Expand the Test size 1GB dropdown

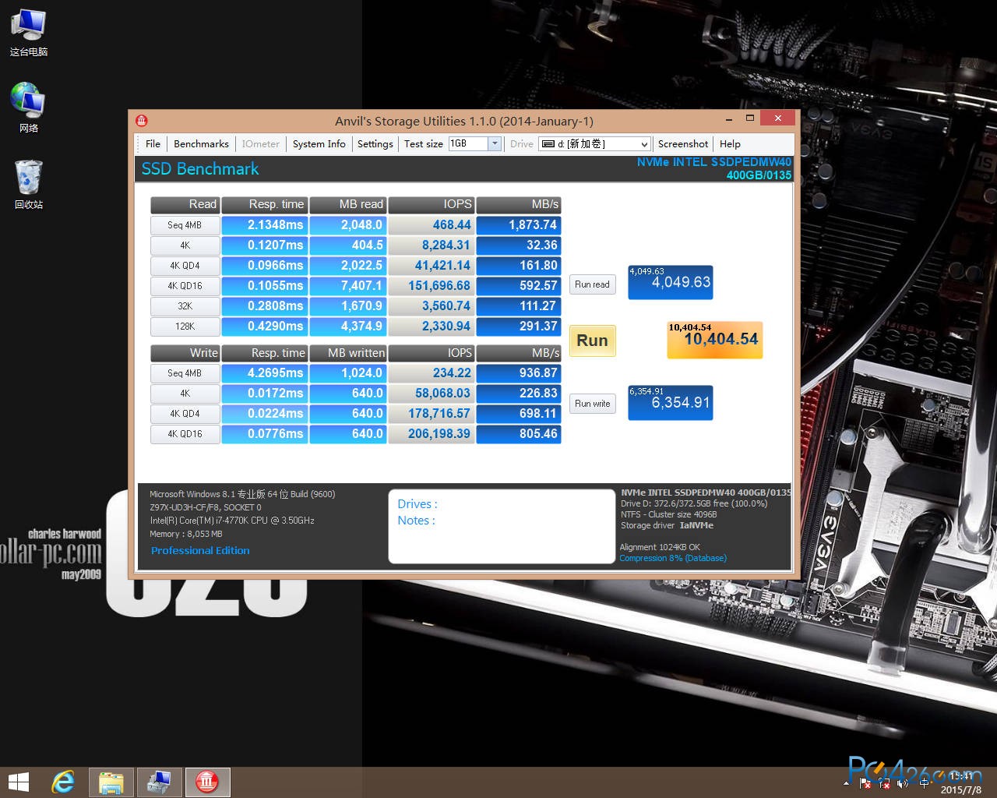click(494, 143)
